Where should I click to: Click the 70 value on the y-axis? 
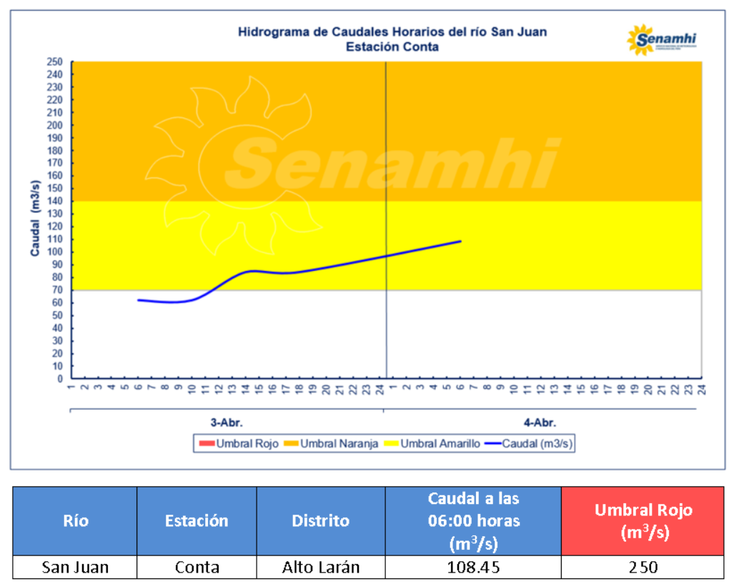57,290
